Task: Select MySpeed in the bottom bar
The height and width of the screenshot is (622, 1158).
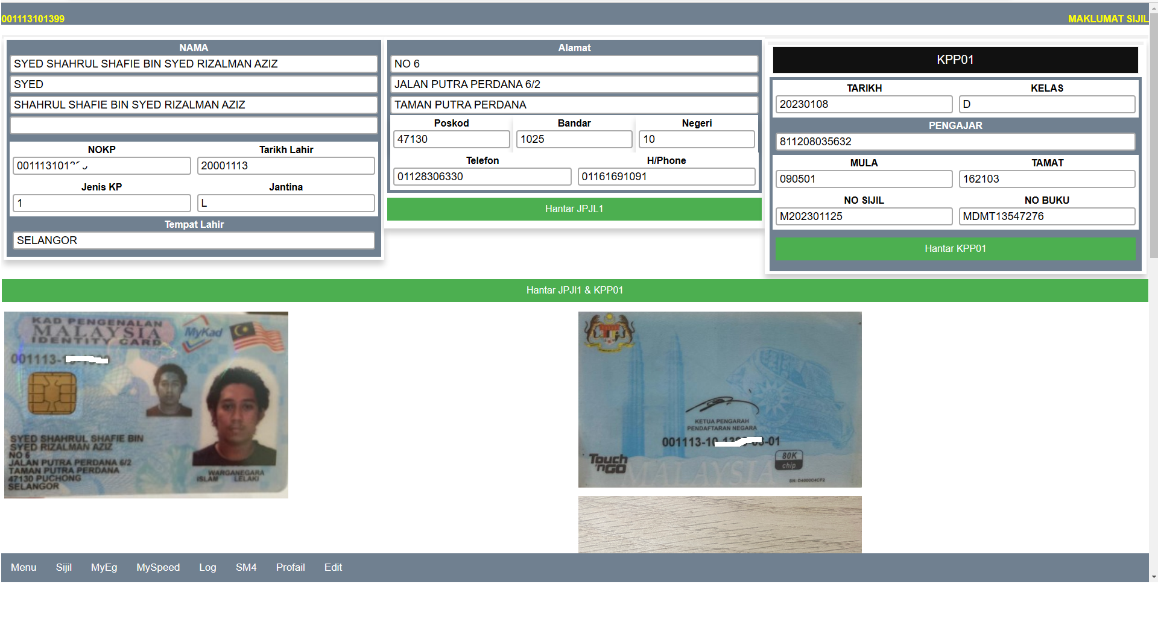Action: (158, 568)
